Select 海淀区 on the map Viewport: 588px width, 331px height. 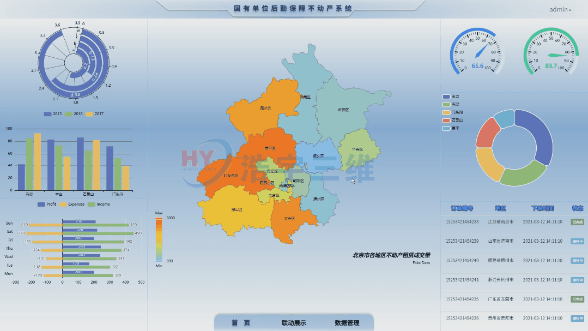click(272, 171)
